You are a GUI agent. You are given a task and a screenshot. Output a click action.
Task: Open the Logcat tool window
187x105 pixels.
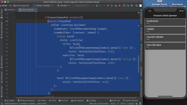[9, 101]
